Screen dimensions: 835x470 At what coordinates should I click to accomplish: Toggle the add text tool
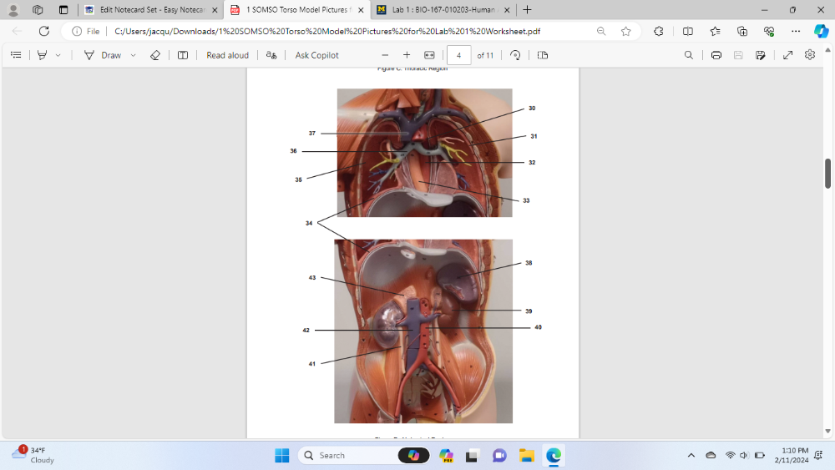pos(183,55)
